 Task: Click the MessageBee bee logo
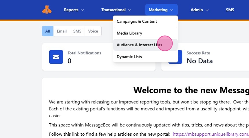pos(47,10)
